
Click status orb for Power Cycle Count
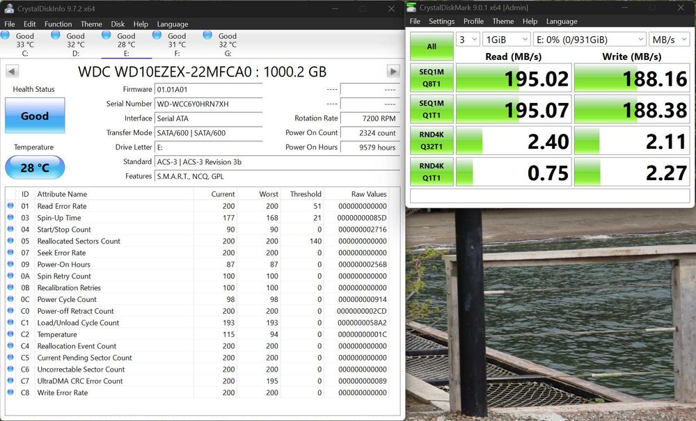pos(10,299)
